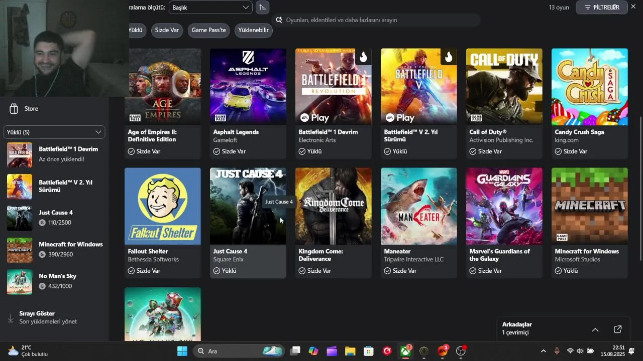Open Wi-Fi network tray icon
This screenshot has width=643, height=361.
click(570, 351)
